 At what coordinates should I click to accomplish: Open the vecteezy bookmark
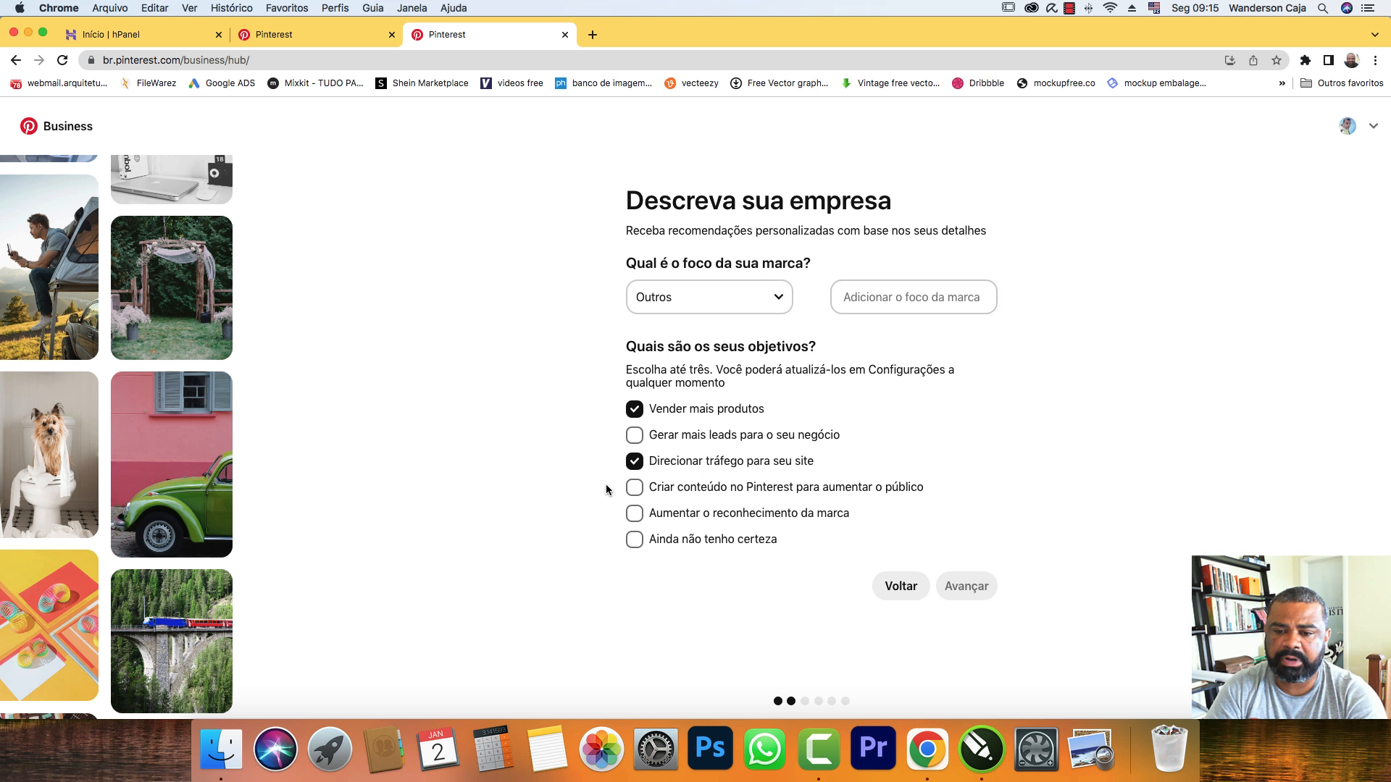pyautogui.click(x=692, y=83)
